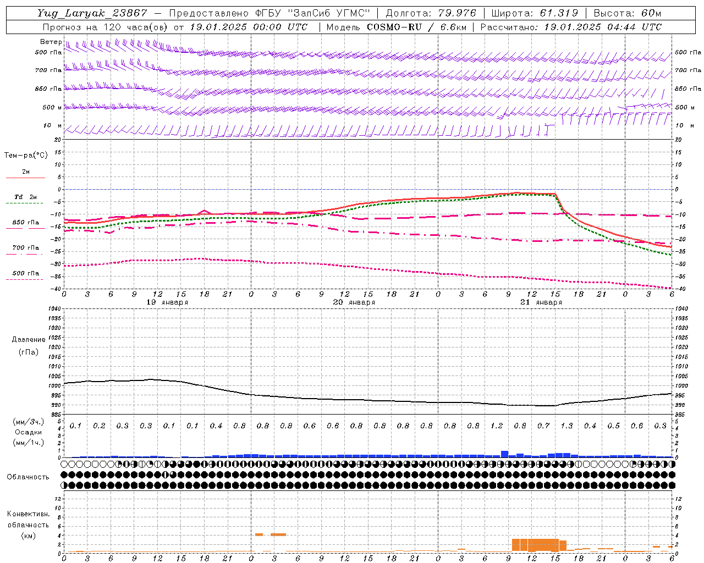Click the 10 м wind level label on left
This screenshot has height=563, width=704.
(x=52, y=125)
